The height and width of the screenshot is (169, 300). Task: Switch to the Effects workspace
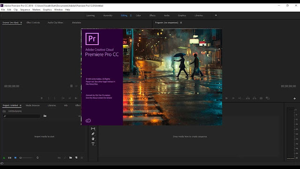tap(152, 15)
